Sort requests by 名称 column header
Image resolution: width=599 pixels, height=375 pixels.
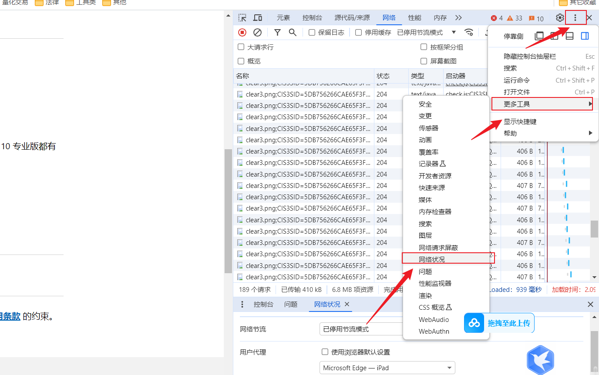pos(304,76)
